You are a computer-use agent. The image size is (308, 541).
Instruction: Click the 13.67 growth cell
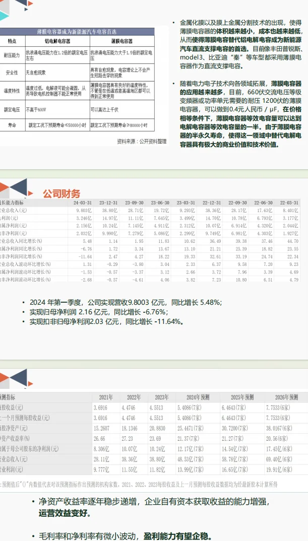click(164, 249)
